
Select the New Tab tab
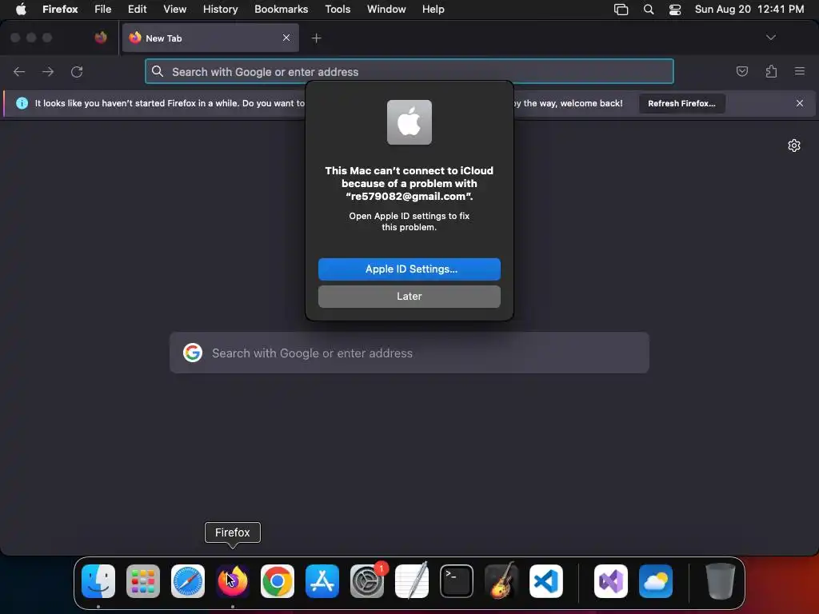[210, 38]
